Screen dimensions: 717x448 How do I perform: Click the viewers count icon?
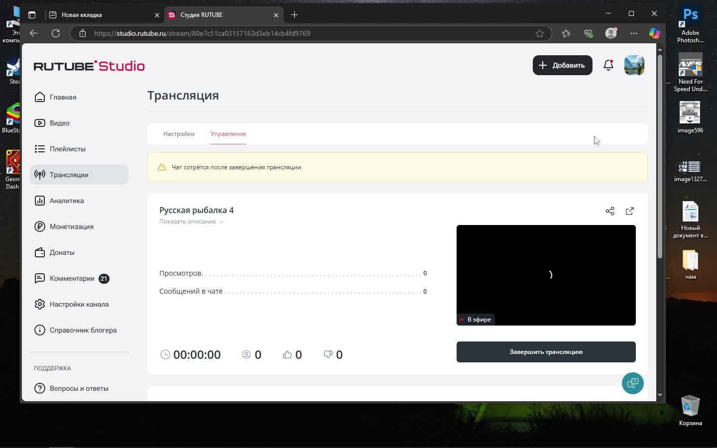point(246,354)
